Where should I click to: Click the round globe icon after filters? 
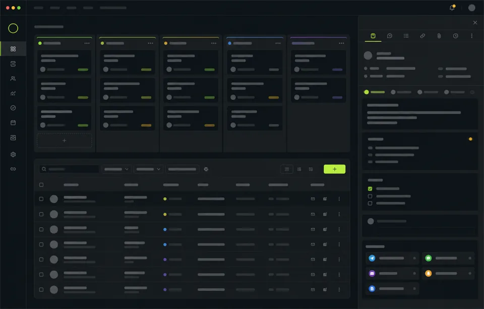click(x=206, y=169)
